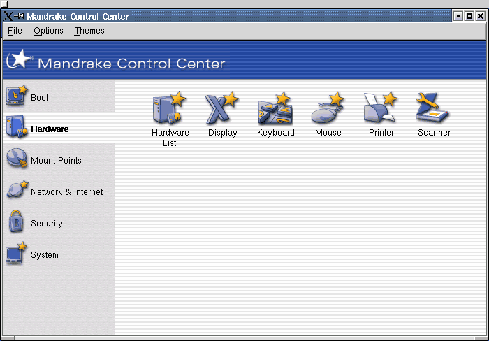Click the Mandrake star logo in banner
Viewport: 489px width, 341px height.
point(20,59)
